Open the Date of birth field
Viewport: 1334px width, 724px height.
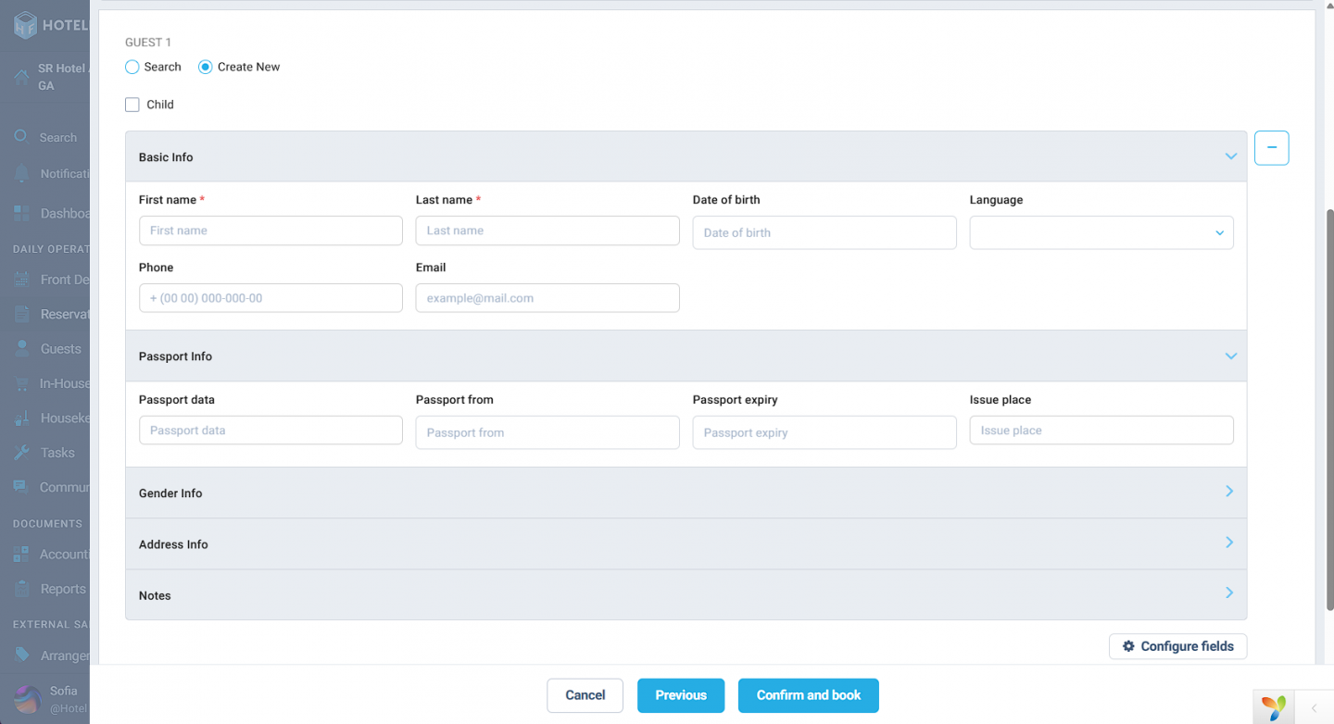(x=824, y=232)
